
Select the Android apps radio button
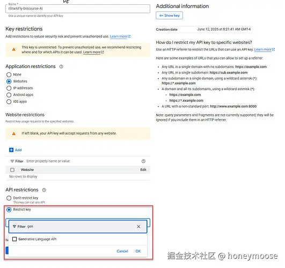click(x=9, y=95)
